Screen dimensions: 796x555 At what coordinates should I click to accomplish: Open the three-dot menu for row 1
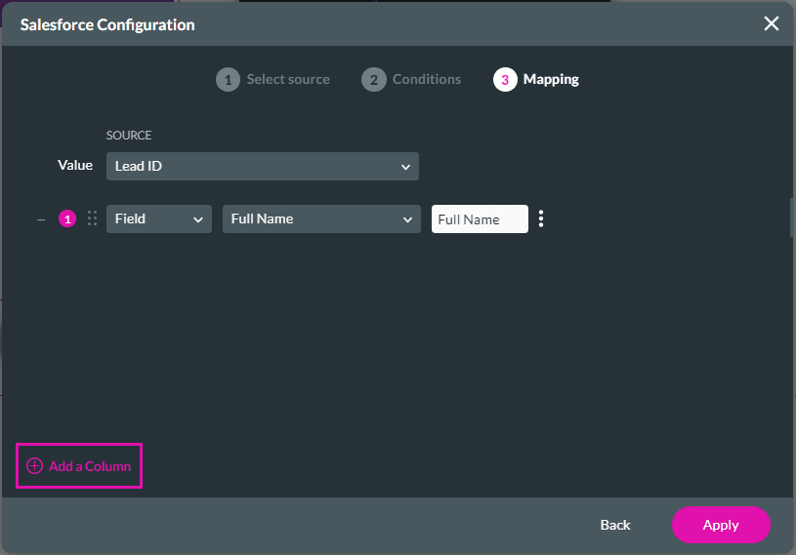click(x=541, y=218)
